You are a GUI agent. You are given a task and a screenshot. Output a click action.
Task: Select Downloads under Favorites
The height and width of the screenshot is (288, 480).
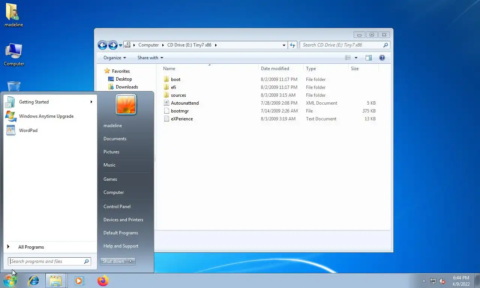[127, 87]
